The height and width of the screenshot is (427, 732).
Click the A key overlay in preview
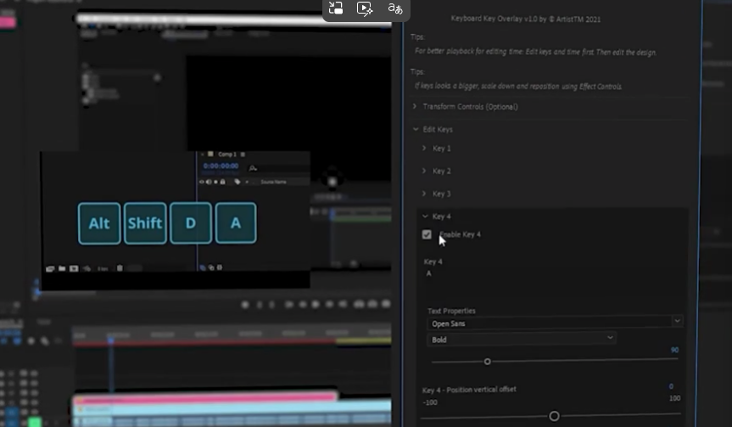point(236,223)
